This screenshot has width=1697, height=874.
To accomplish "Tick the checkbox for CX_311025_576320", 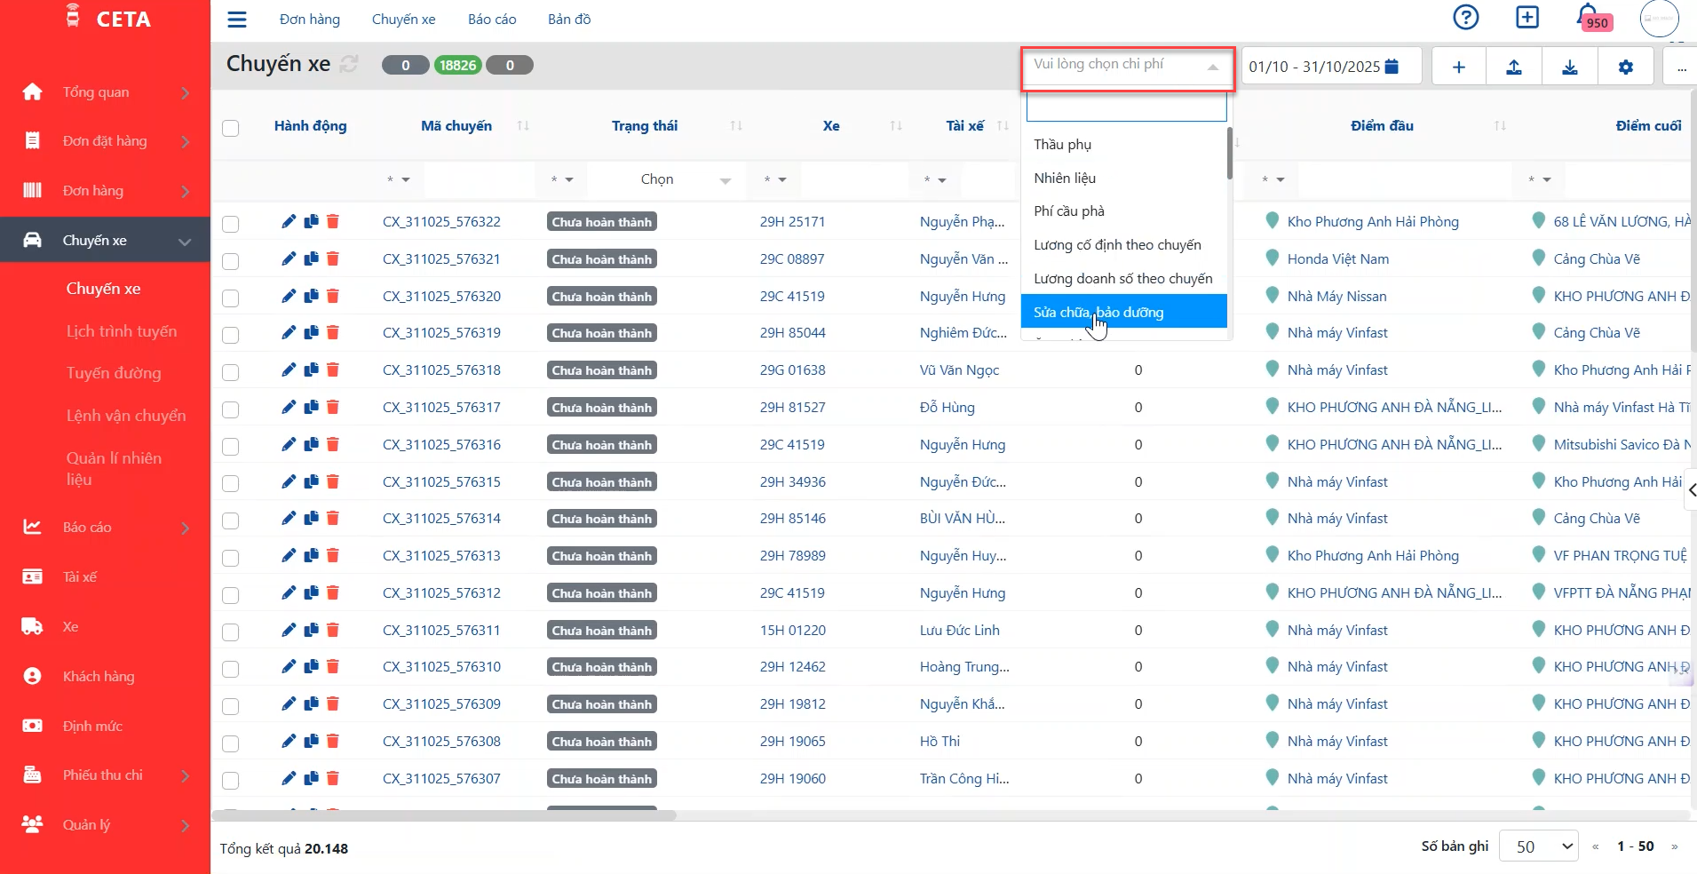I will click(231, 298).
